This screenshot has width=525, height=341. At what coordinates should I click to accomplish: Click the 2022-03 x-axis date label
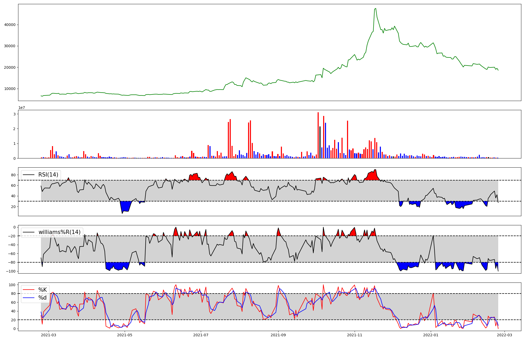pyautogui.click(x=505, y=335)
